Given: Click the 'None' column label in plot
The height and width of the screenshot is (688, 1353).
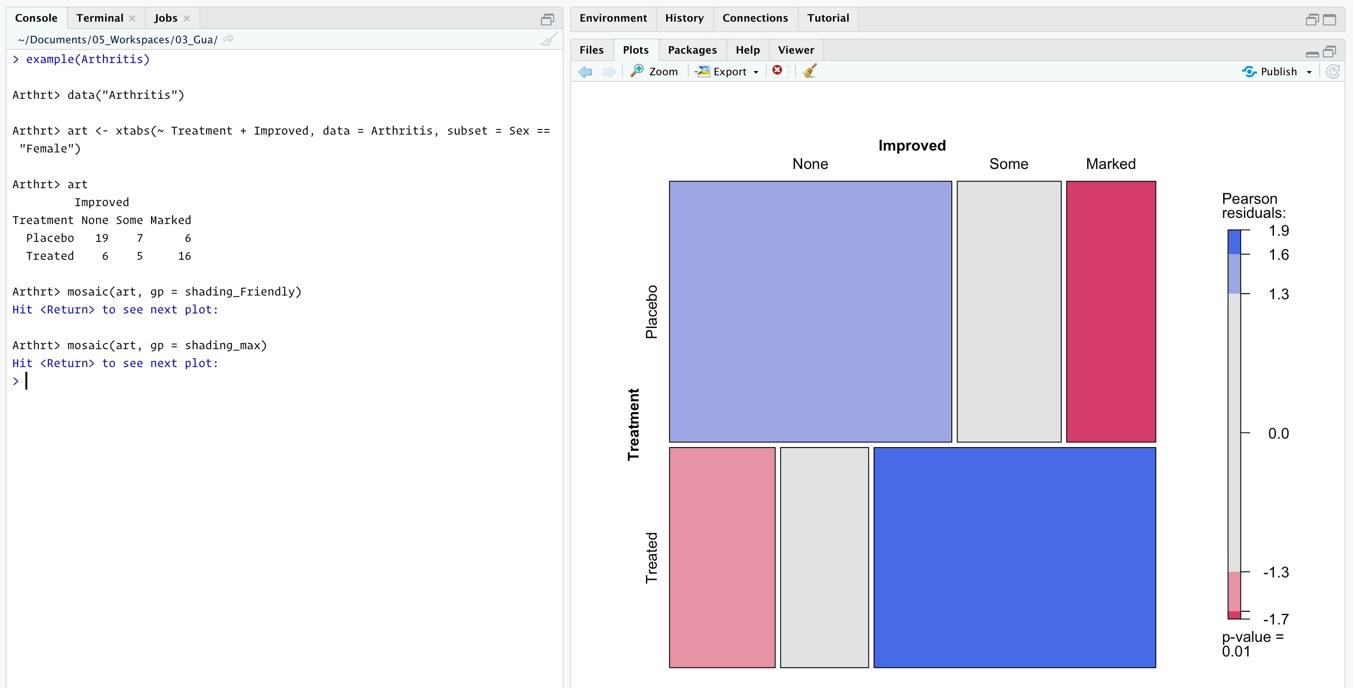Looking at the screenshot, I should [x=810, y=164].
